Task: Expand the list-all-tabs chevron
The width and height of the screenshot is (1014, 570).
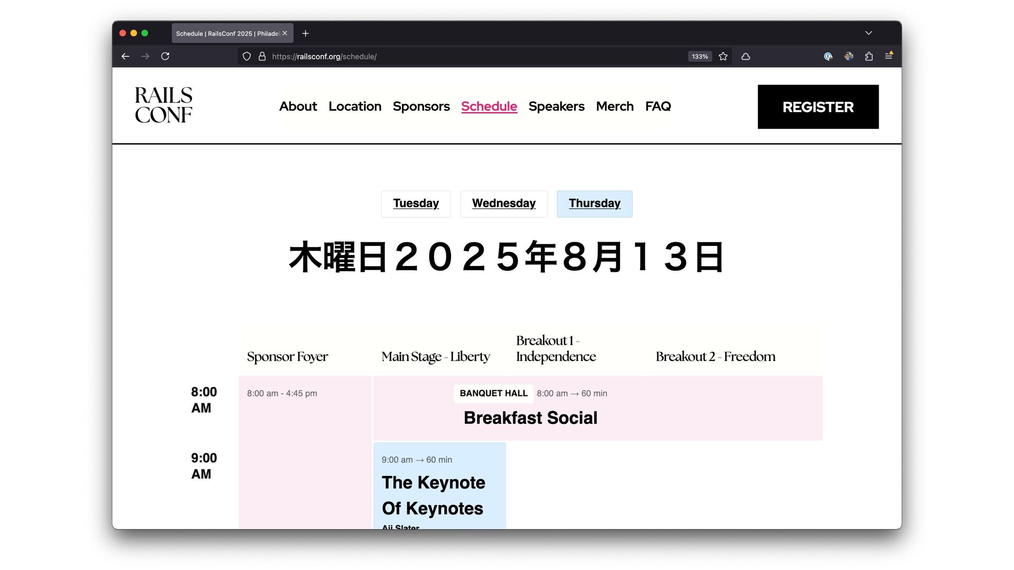Action: 868,33
